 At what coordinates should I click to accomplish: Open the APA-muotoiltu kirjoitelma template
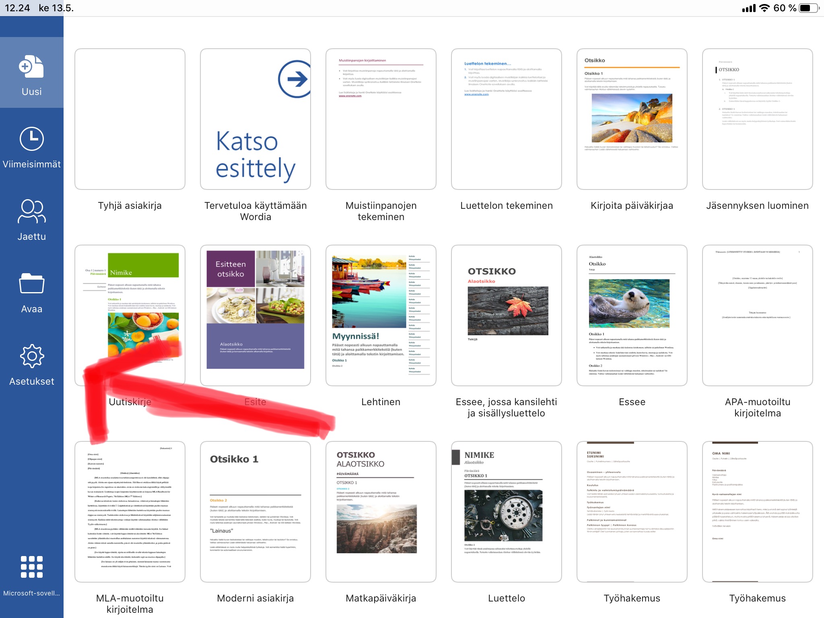coord(757,315)
